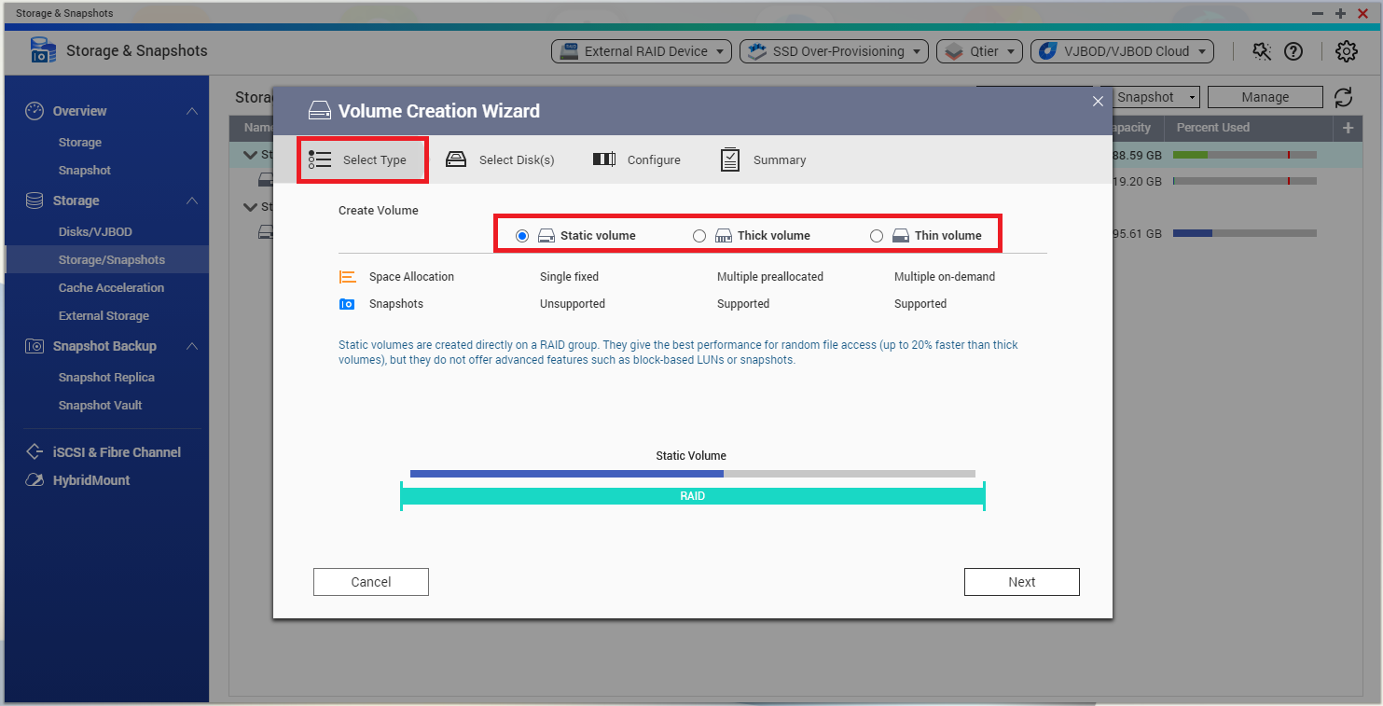Select the Thin volume radio button
The height and width of the screenshot is (706, 1383).
point(877,236)
